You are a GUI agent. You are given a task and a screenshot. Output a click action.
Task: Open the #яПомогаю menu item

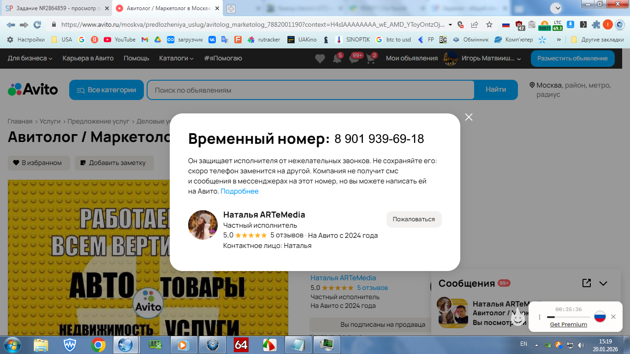click(223, 58)
